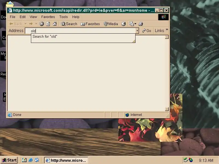The height and width of the screenshot is (164, 219).
Task: Open the Back history dropdown arrow
Action: tap(25, 24)
